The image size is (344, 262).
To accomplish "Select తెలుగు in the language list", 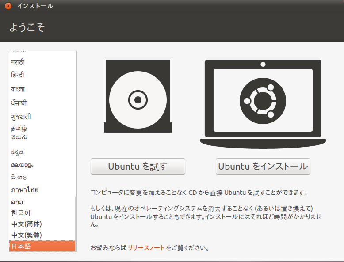I will tap(42, 137).
